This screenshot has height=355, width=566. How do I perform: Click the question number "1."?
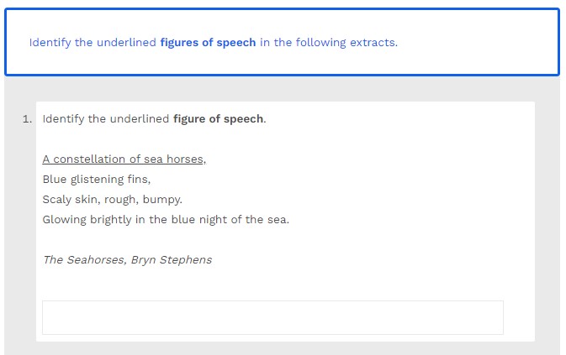28,119
